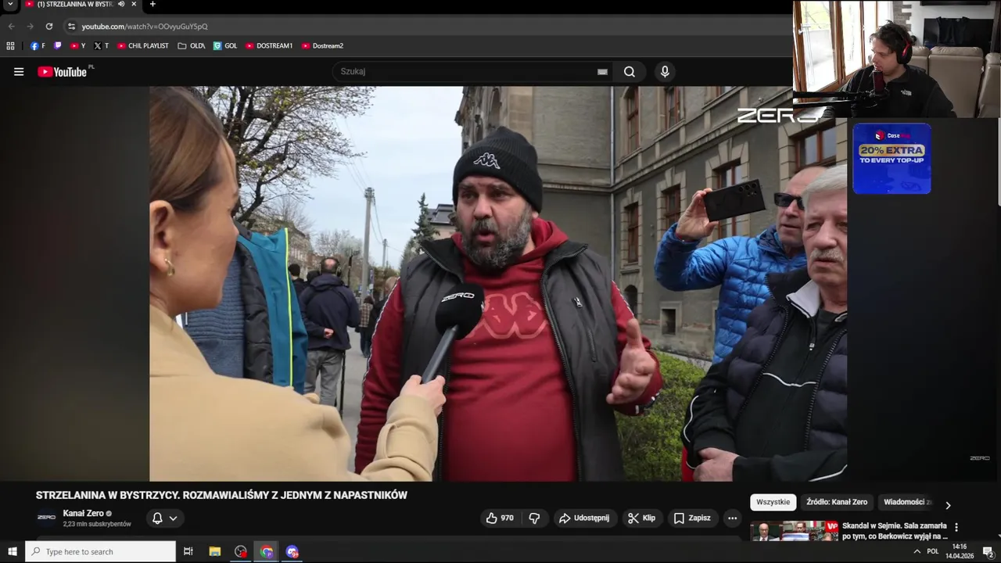
Task: Like the video (970)
Action: (x=500, y=518)
